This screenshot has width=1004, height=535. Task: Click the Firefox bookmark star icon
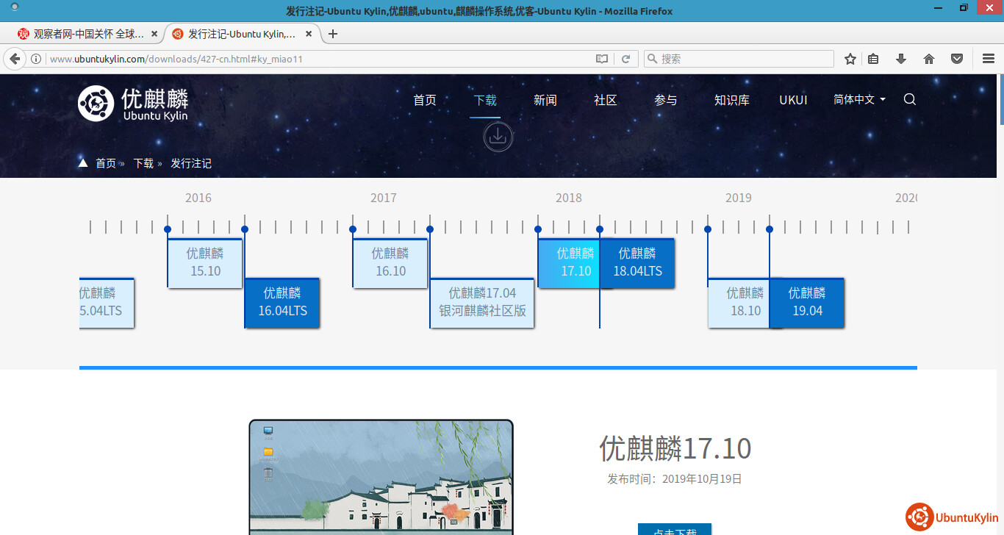pos(850,59)
